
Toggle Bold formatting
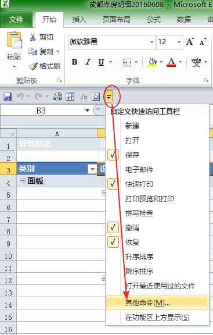(x=74, y=62)
